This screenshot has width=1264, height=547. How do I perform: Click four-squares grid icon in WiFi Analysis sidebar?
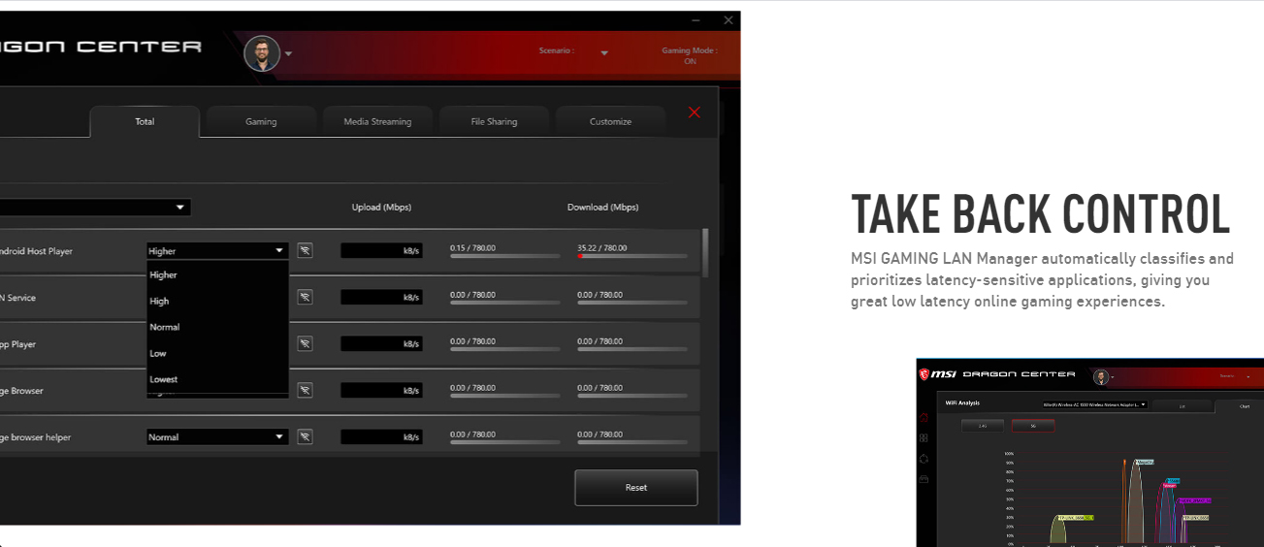pyautogui.click(x=924, y=438)
